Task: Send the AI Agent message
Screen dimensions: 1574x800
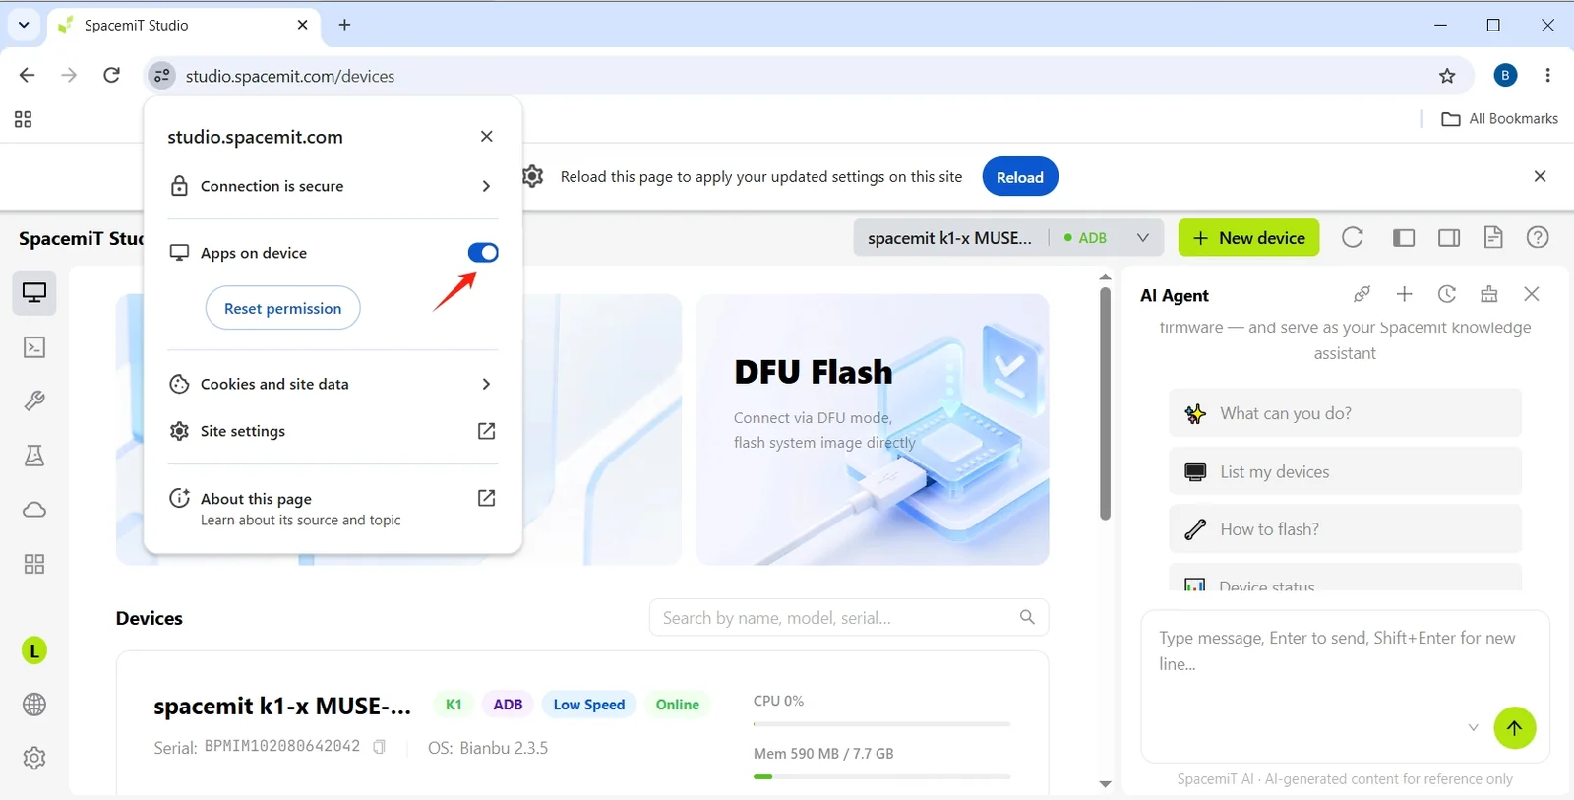Action: [1514, 728]
